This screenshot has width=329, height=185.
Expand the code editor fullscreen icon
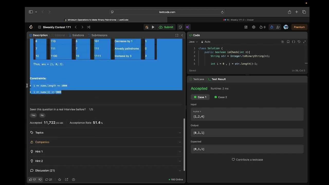pos(305,42)
